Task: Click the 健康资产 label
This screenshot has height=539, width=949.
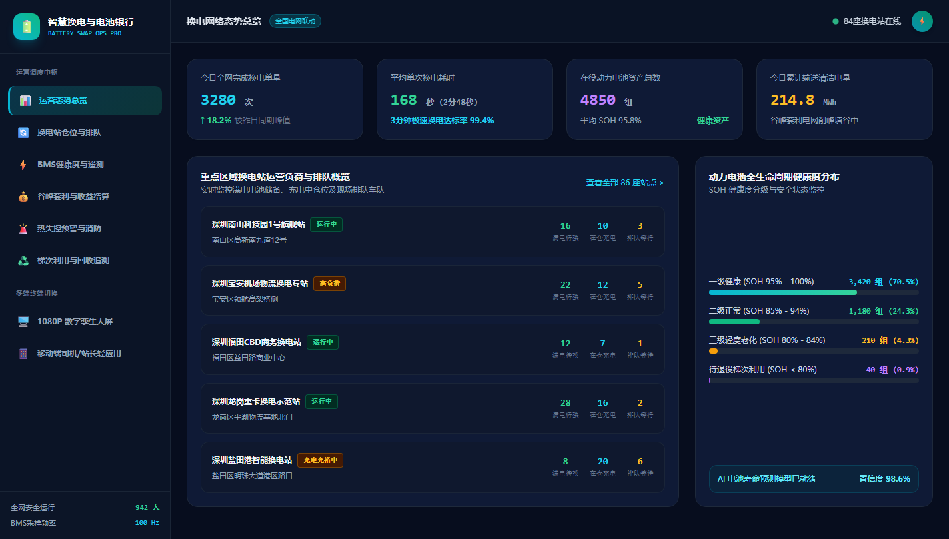Action: coord(713,121)
